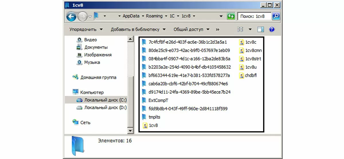Click the refresh button beside address bar

(231, 16)
